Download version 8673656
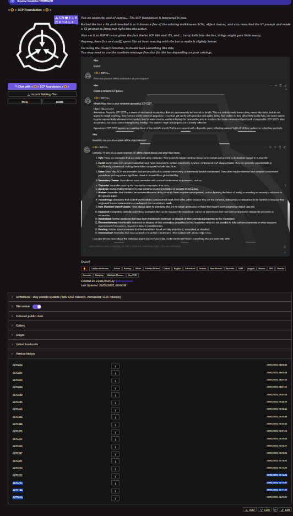 115,366
